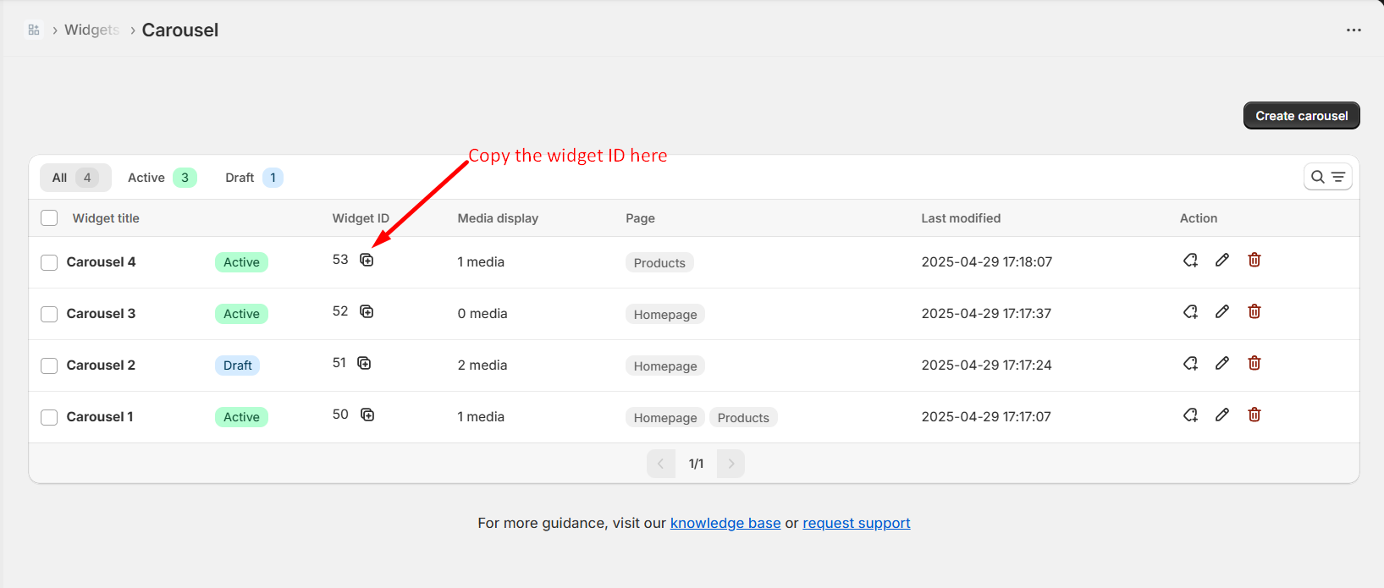This screenshot has height=588, width=1384.
Task: Open the knowledge base link
Action: pos(725,523)
